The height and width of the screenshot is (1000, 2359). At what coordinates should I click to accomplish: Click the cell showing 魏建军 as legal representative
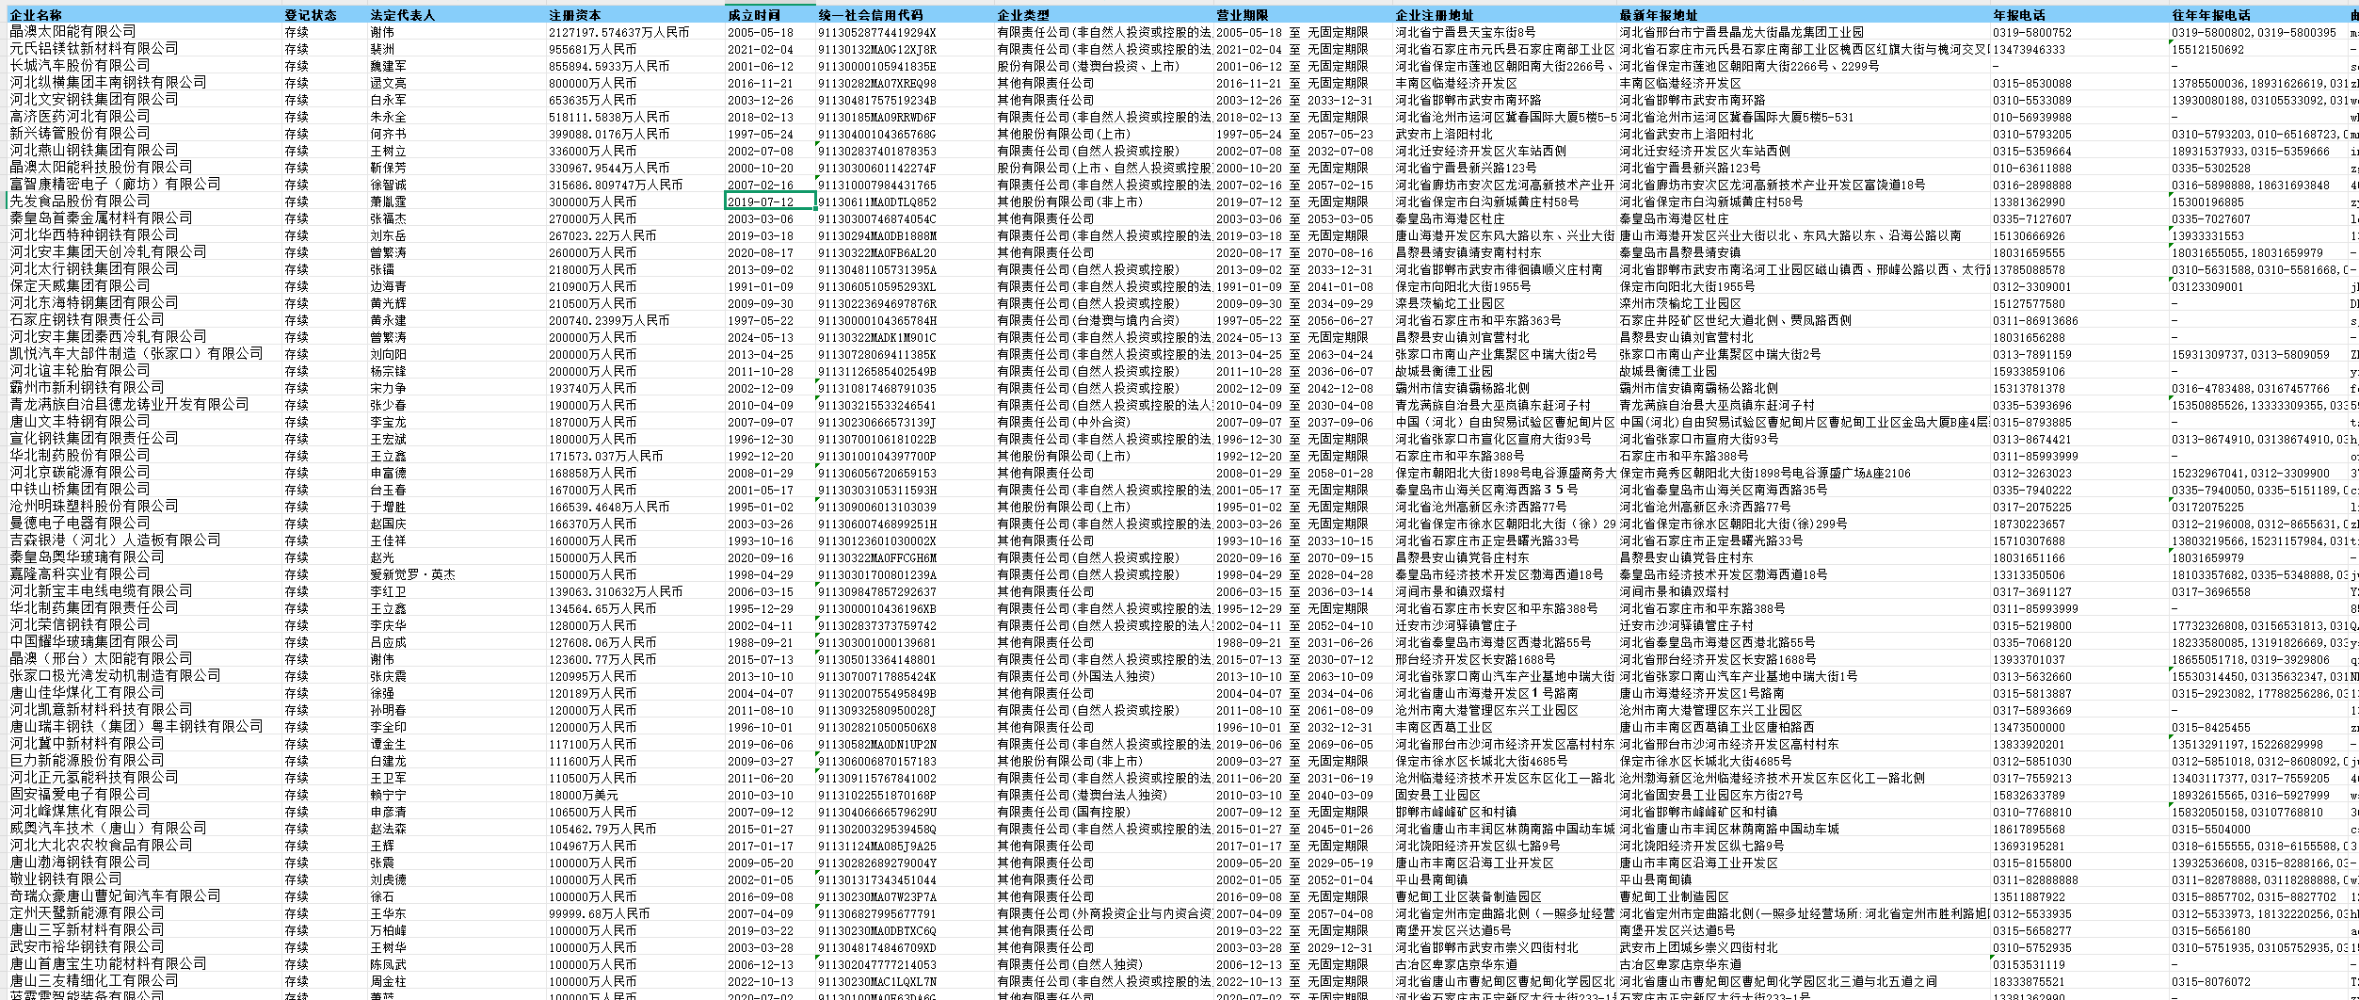tap(377, 65)
